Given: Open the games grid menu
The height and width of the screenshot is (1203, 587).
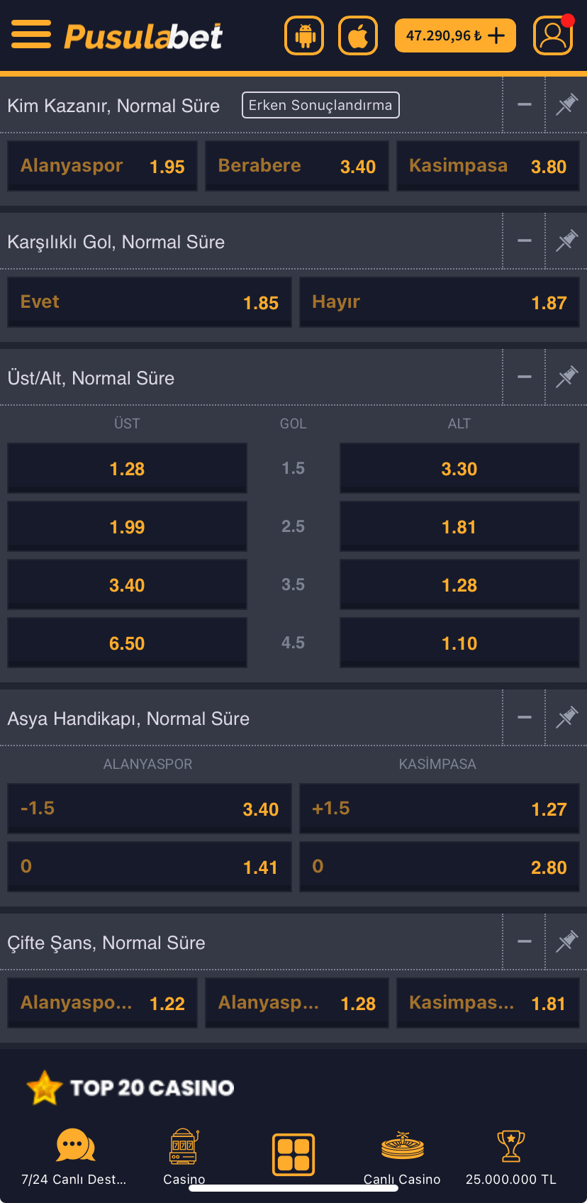Looking at the screenshot, I should (x=293, y=1154).
